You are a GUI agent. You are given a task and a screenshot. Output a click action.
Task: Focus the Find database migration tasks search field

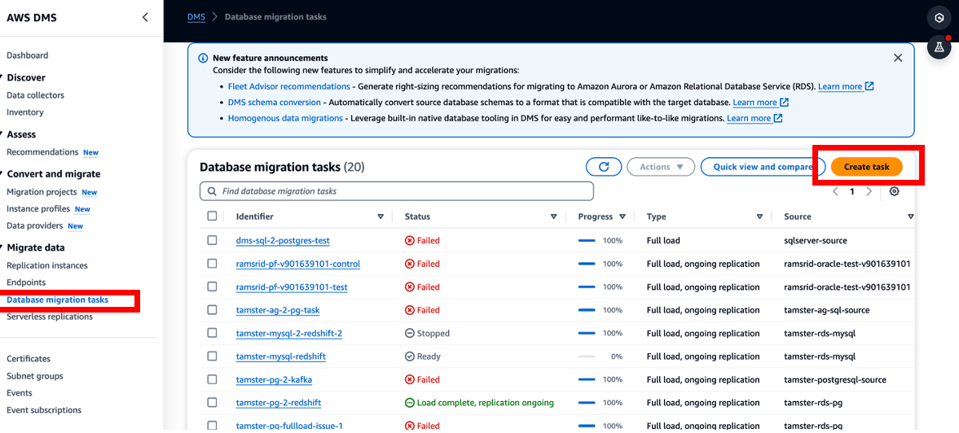coord(397,191)
